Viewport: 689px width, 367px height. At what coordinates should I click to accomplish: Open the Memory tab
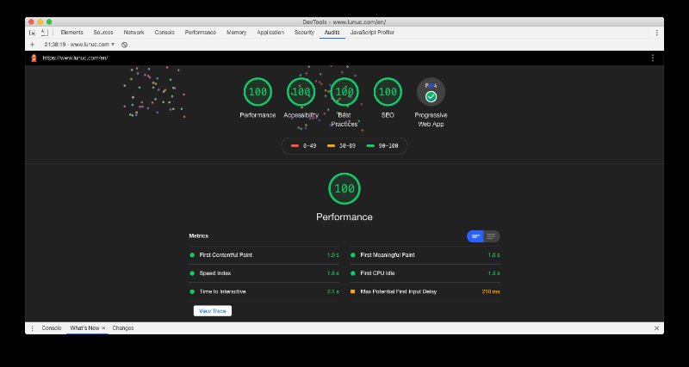pos(236,33)
